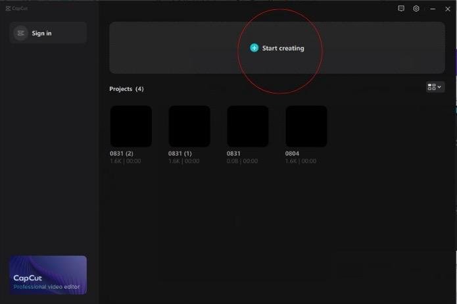Screen dimensions: 457x304
Task: Click the CapCut avatar icon beside Sign in
Action: pos(20,33)
